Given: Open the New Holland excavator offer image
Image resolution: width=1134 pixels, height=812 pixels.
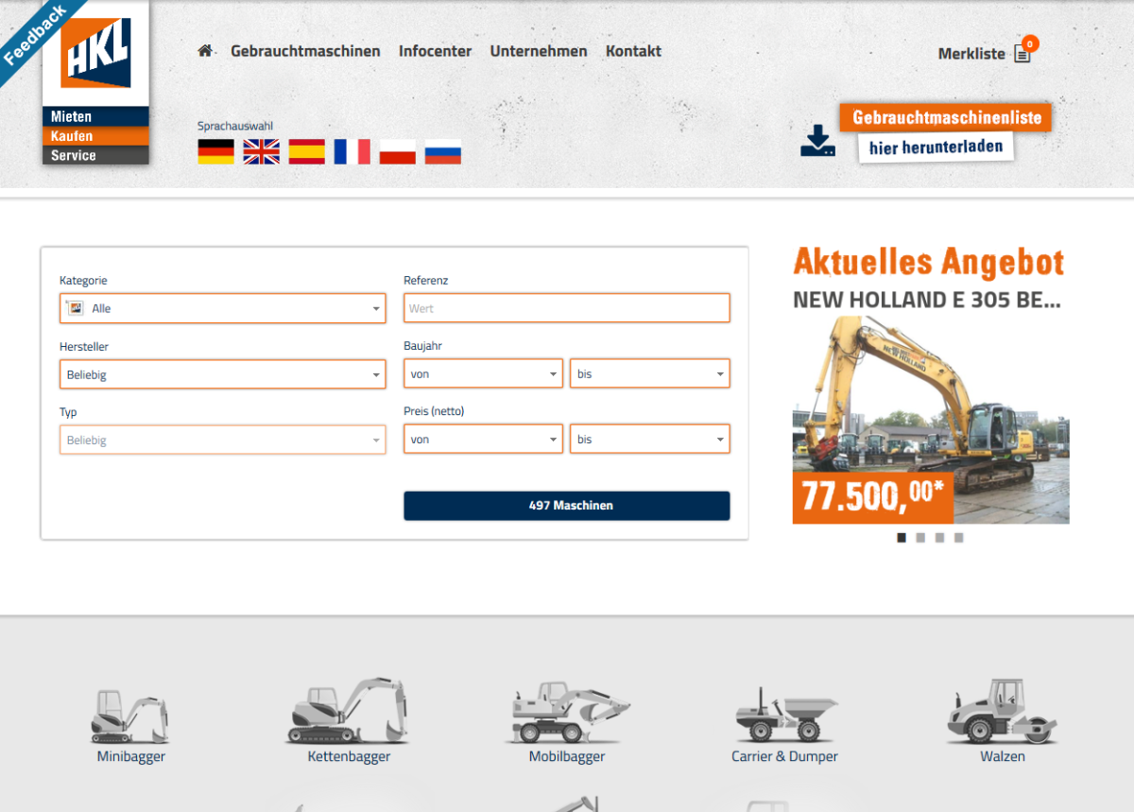Looking at the screenshot, I should 931,420.
